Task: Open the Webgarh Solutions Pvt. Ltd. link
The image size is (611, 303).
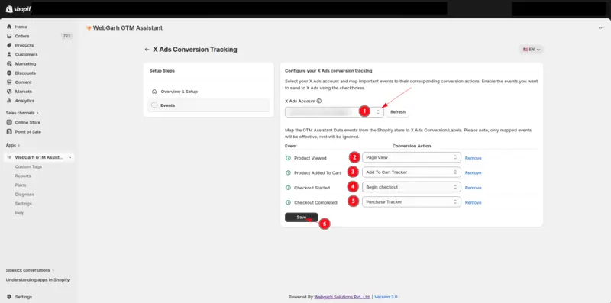Action: click(x=342, y=297)
